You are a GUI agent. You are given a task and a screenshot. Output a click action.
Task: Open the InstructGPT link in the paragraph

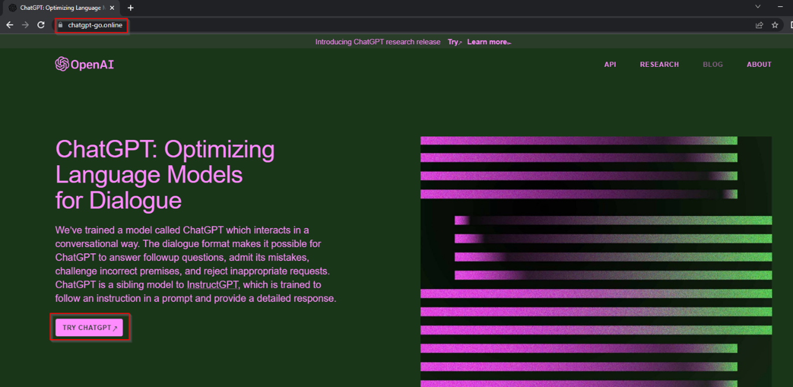212,284
